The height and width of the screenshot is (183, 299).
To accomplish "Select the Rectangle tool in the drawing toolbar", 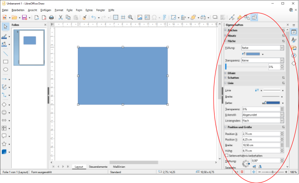I will pyautogui.click(x=6, y=61).
